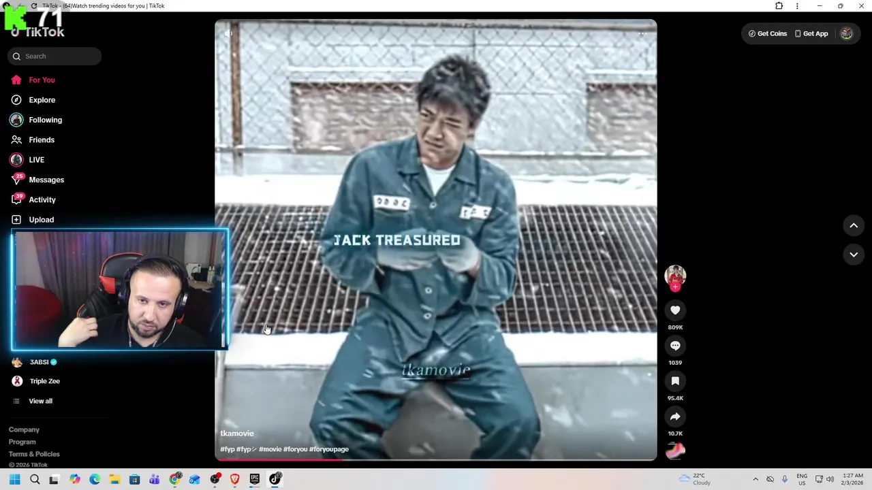The height and width of the screenshot is (490, 872).
Task: Click Get Coins button
Action: pyautogui.click(x=768, y=33)
